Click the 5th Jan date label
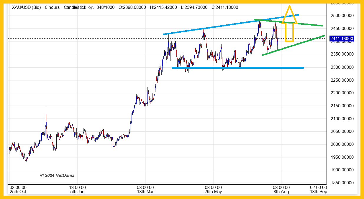 coord(77,192)
